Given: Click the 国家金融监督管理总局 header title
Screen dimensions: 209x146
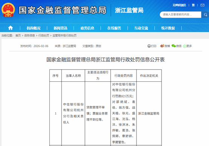Looking at the screenshot, I should (63, 10).
